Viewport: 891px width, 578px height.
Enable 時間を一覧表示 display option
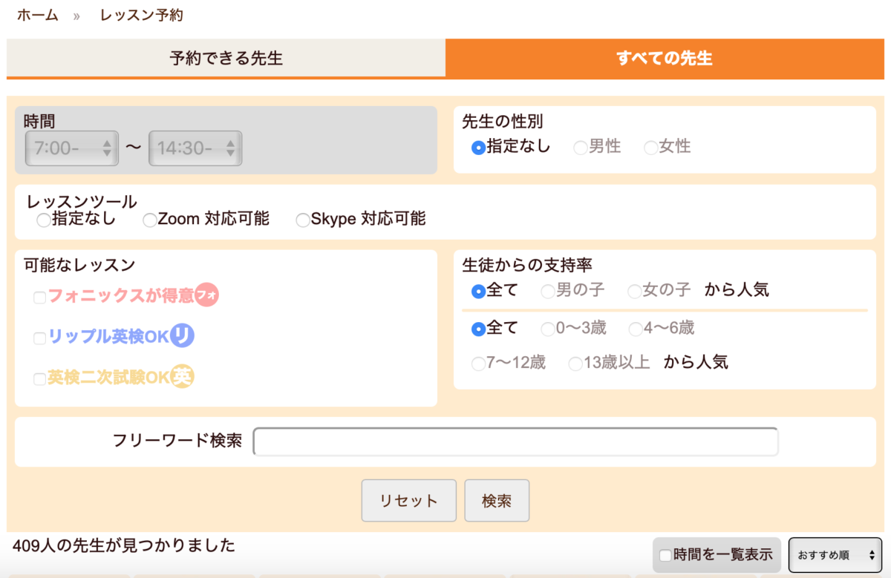665,554
